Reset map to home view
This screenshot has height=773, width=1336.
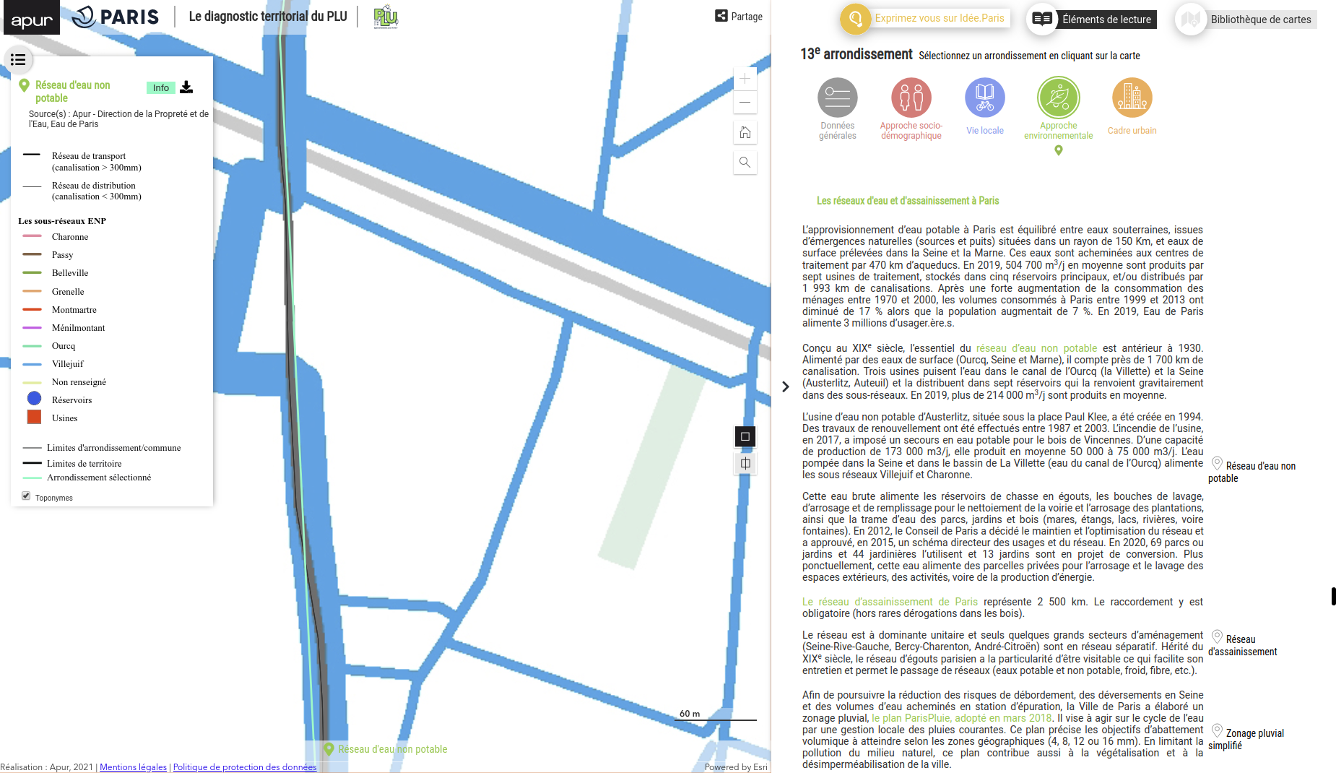(x=745, y=133)
